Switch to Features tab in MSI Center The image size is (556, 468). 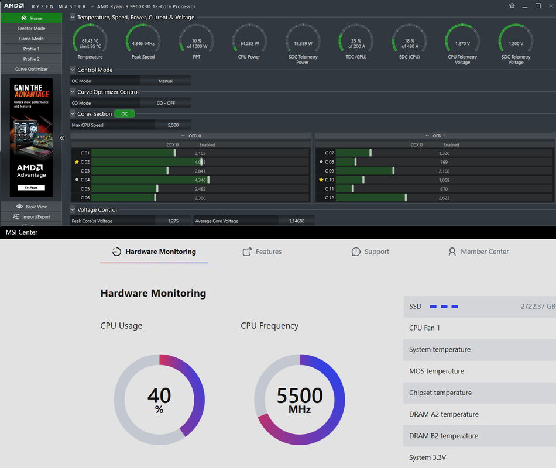(262, 252)
